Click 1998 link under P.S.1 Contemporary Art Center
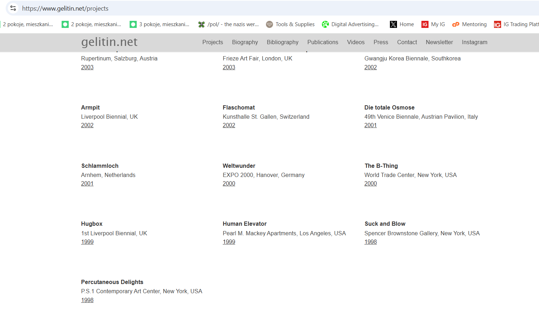 coord(87,300)
